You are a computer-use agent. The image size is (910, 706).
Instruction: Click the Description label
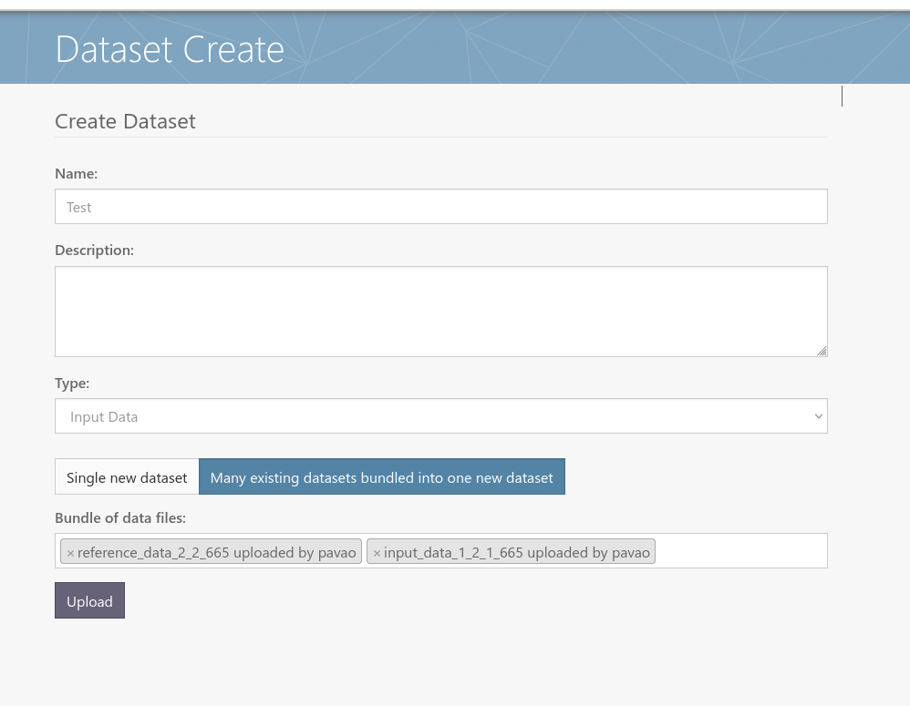[94, 251]
